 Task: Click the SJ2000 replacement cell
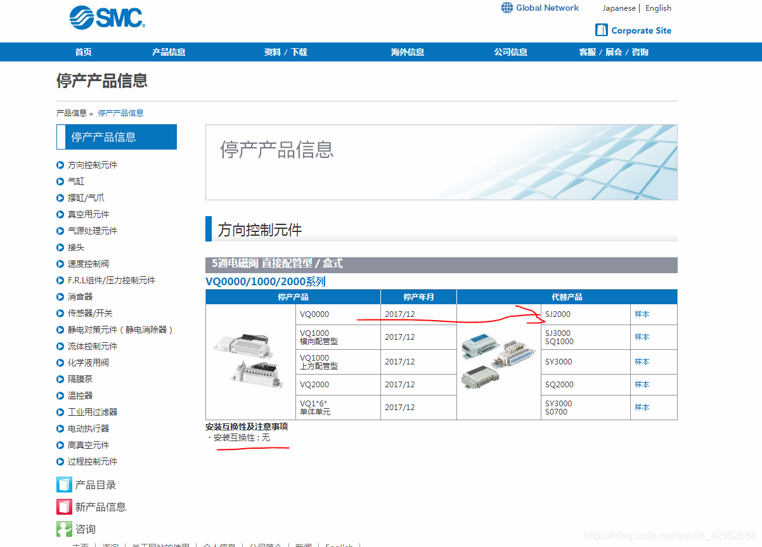[585, 314]
